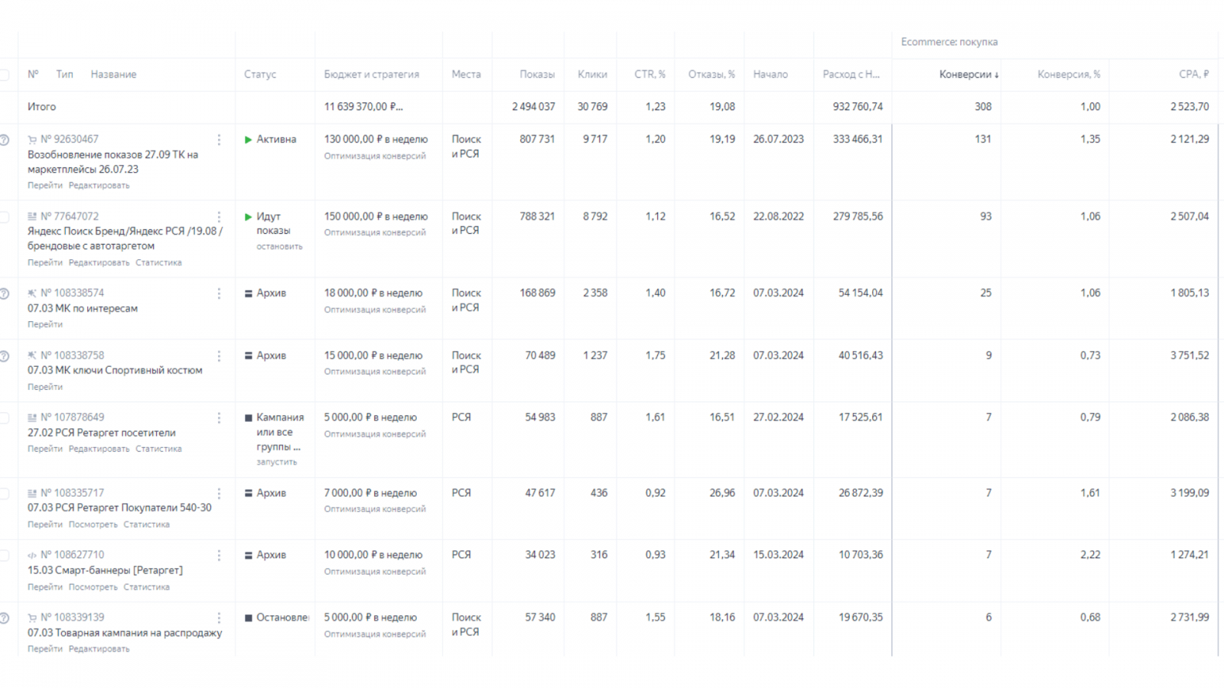Open three-dot menu for campaign 77647072

pyautogui.click(x=219, y=217)
